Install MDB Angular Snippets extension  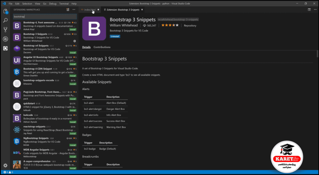[x=73, y=157]
